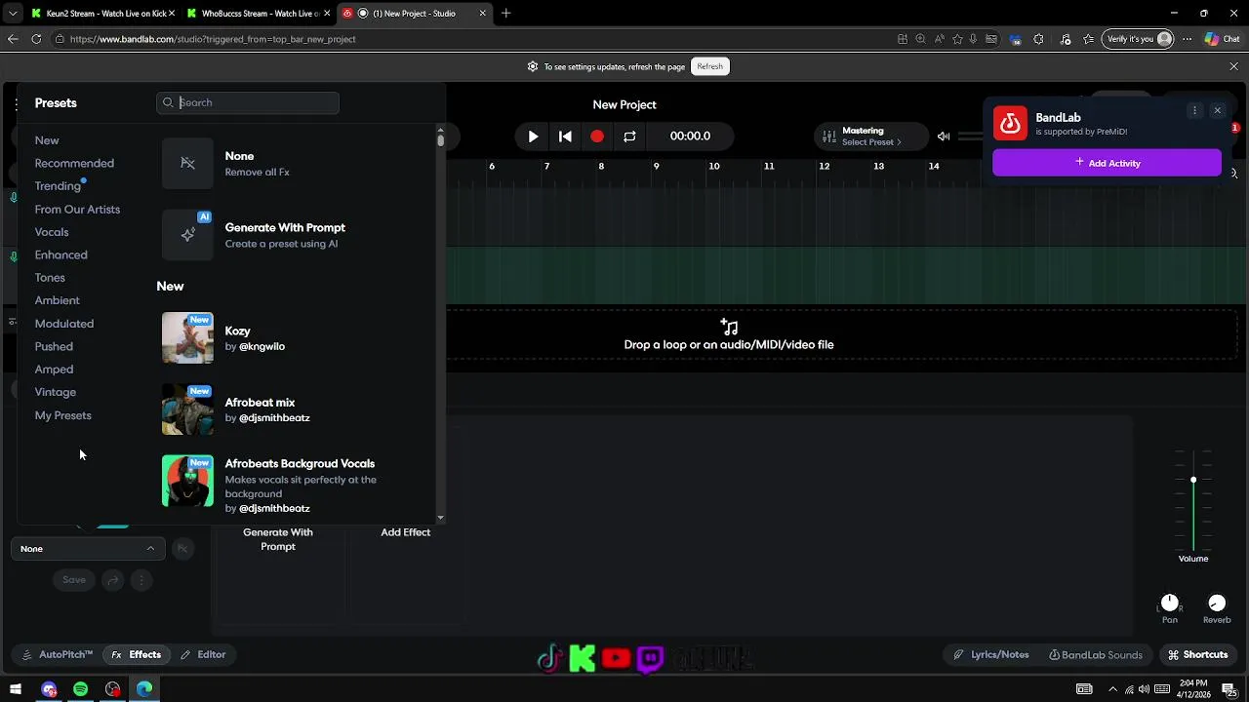
Task: Click Add Activity in PreMiD popup
Action: point(1107,163)
